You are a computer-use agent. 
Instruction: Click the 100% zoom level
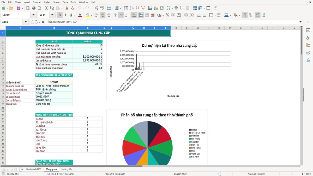point(308,174)
